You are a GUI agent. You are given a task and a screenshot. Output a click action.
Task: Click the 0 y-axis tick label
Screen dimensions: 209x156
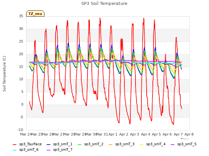(22, 105)
